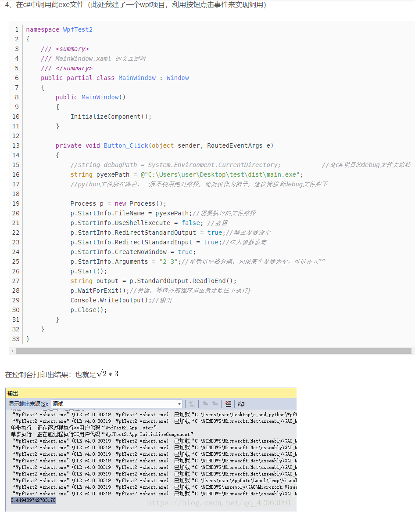Open the output source dropdown showing 调试
Viewport: 415px width, 512px height.
(x=117, y=404)
